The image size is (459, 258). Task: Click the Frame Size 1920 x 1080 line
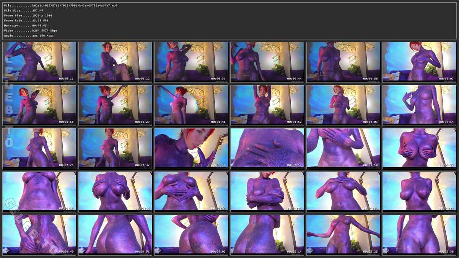[x=42, y=15]
